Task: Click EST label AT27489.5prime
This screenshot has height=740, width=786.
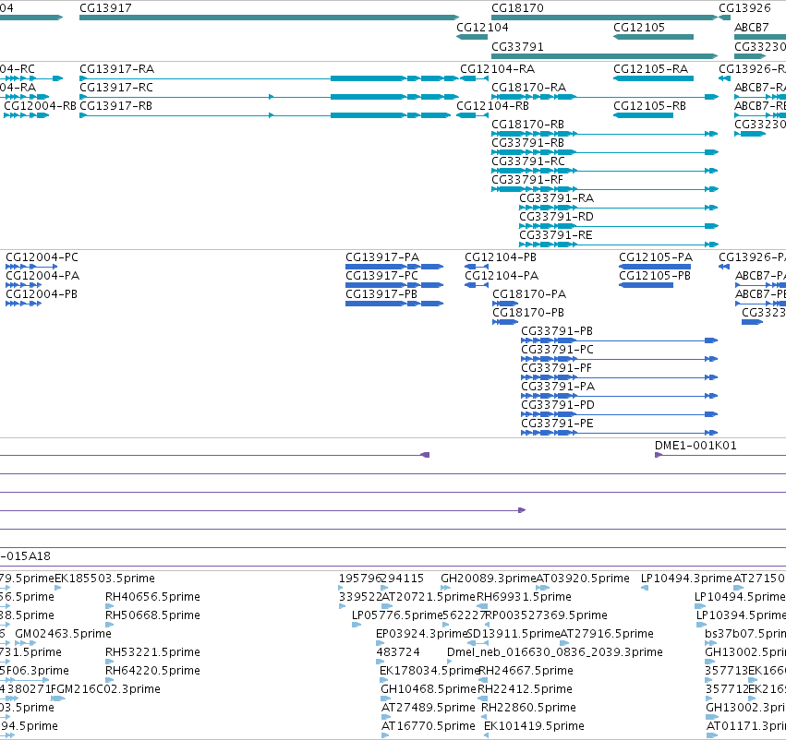Action: click(x=428, y=709)
